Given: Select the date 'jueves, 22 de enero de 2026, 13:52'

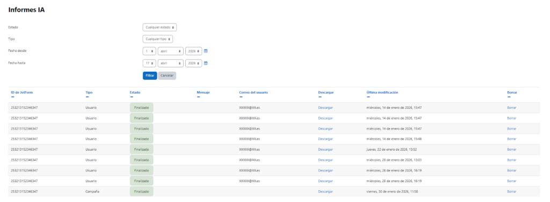Looking at the screenshot, I should click(x=392, y=149).
